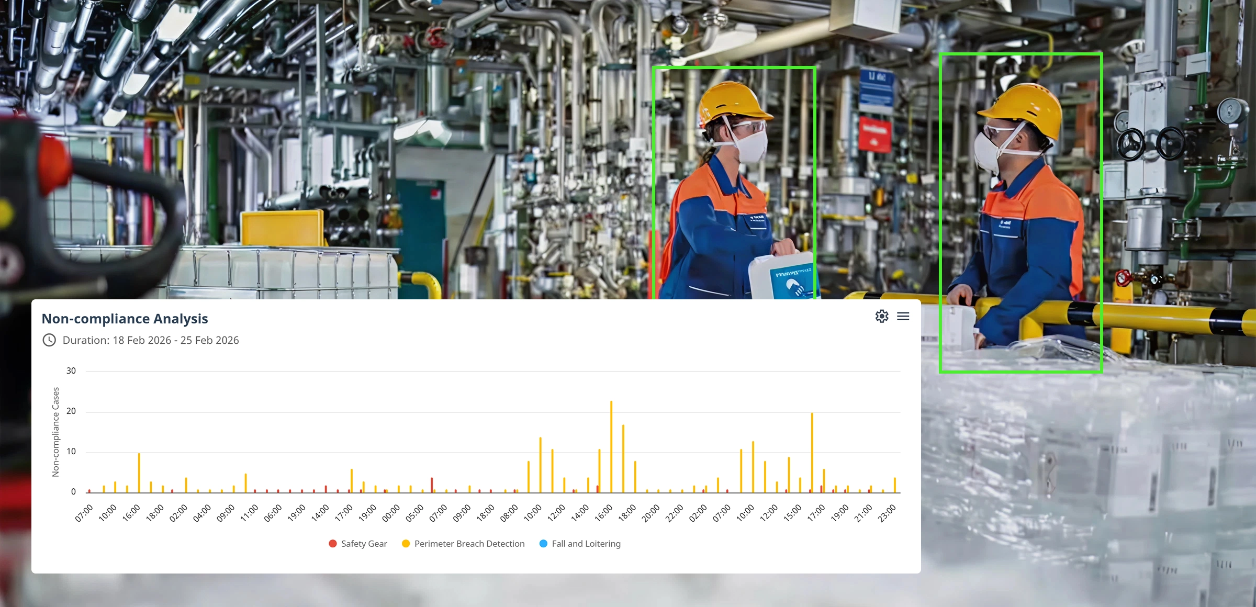Open the hamburger menu on chart panel
Screen dimensions: 1256x607
tap(903, 316)
